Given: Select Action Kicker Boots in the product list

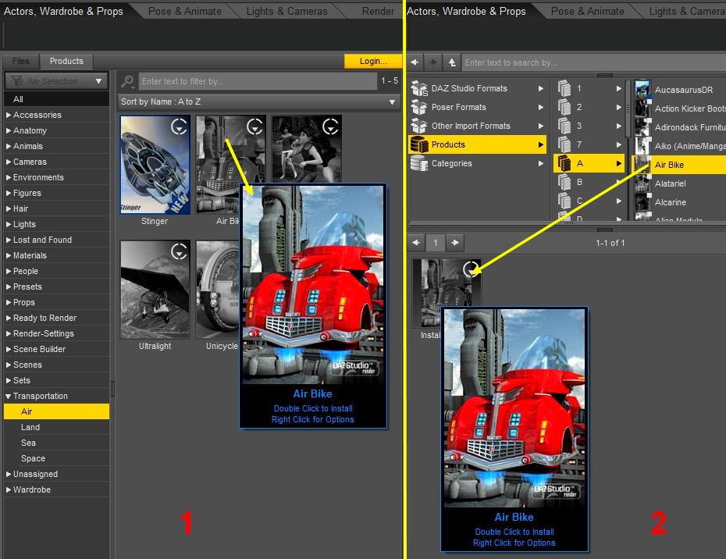Looking at the screenshot, I should coord(680,109).
